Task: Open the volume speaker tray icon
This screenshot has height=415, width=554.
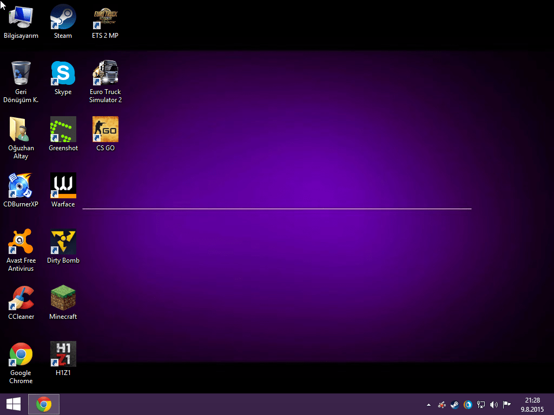Action: click(494, 405)
